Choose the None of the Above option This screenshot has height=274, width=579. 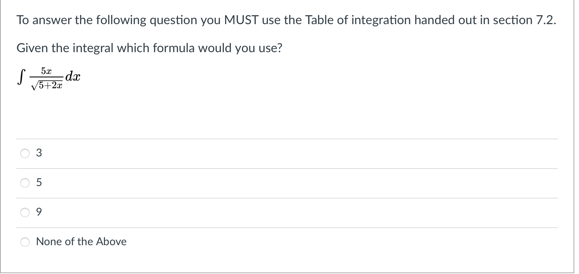pyautogui.click(x=25, y=242)
